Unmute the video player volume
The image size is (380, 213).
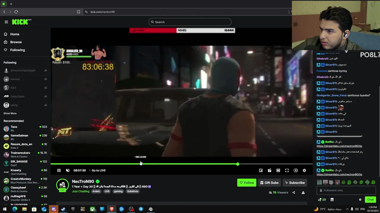pos(68,170)
